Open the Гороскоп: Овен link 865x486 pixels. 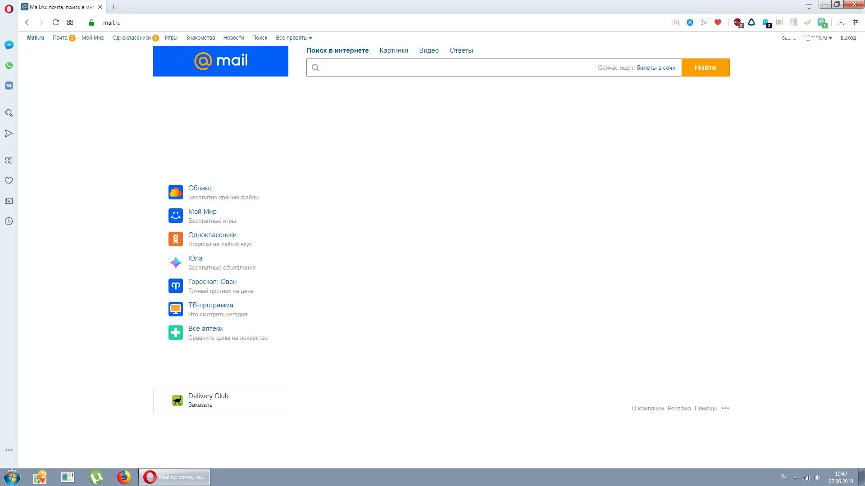(212, 282)
